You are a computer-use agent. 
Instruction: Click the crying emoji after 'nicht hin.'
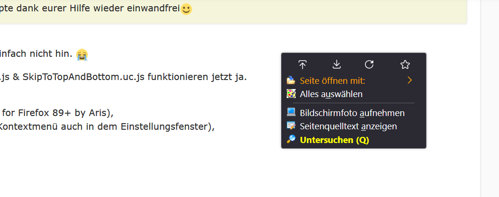point(82,54)
